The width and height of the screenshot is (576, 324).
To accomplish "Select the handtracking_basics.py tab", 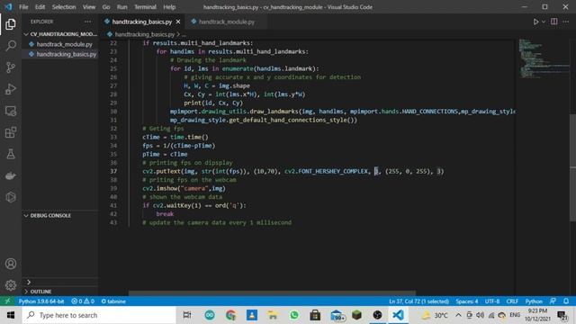I will [x=142, y=22].
